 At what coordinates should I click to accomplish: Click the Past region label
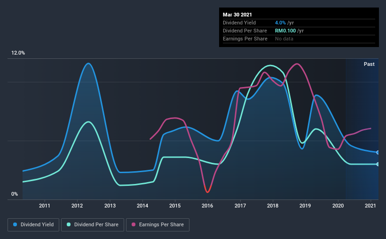point(369,64)
